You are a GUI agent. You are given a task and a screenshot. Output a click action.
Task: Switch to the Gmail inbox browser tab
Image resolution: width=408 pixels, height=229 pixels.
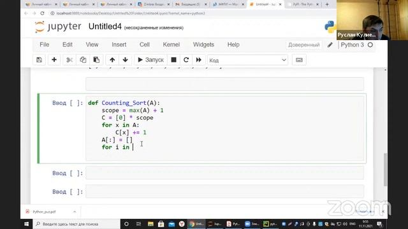(x=191, y=4)
